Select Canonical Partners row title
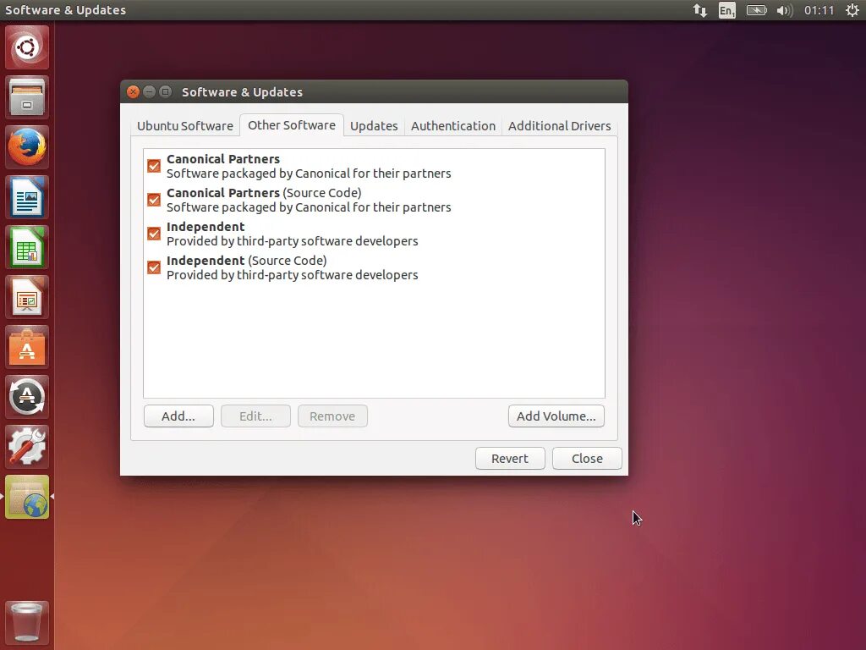 (x=223, y=159)
